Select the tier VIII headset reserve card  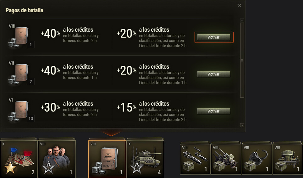[x=257, y=159]
